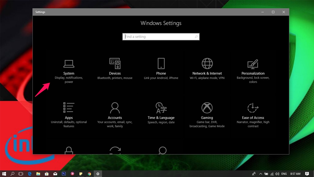Click 'Uninstall, defaults, optional features' text

coord(69,124)
